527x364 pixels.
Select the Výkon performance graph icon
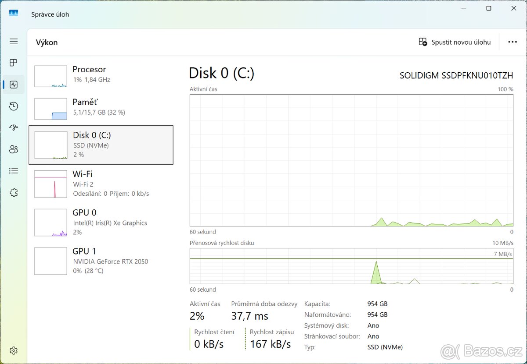coord(14,84)
